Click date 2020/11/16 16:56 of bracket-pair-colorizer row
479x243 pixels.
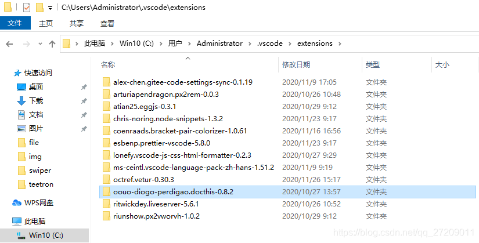[x=311, y=130]
